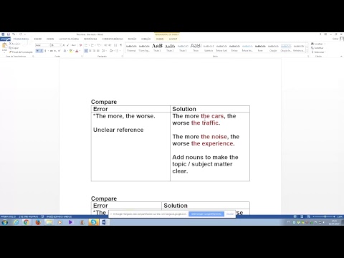Click the '*The more, the worse.' cell
The image size is (344, 258).
point(124,116)
